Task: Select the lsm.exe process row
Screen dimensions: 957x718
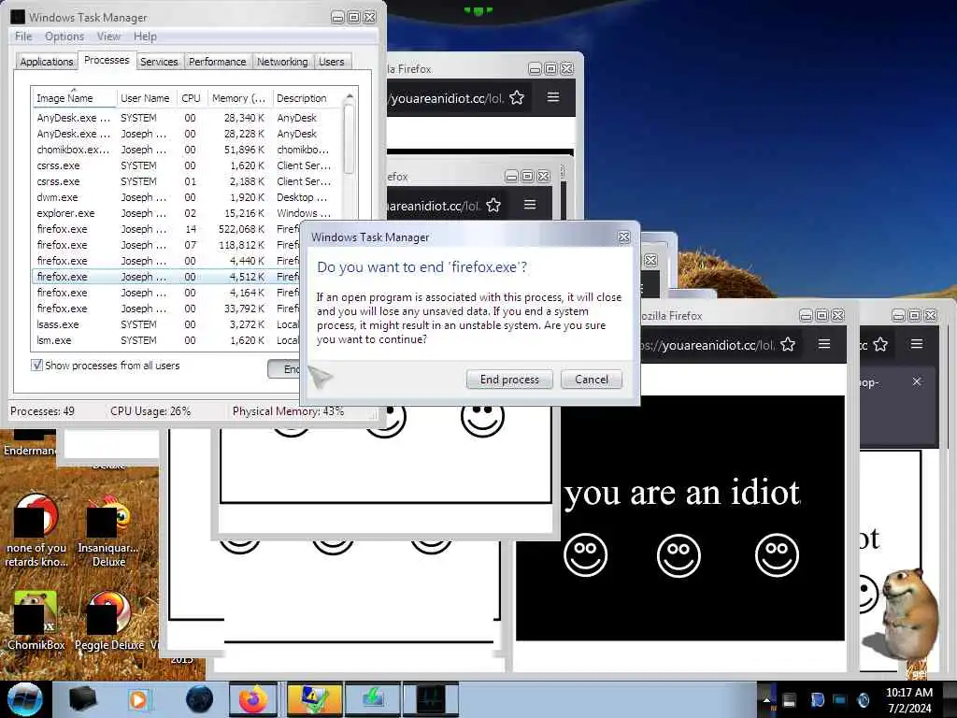Action: 168,340
